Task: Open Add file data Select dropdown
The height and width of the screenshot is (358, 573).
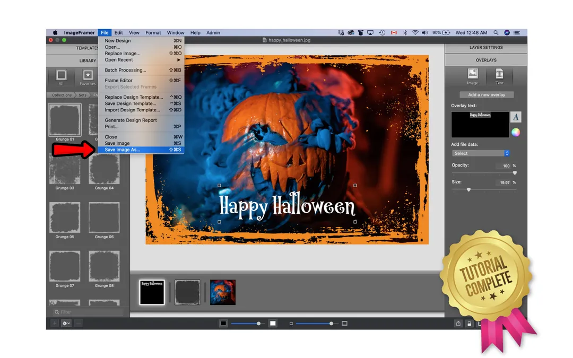Action: (x=481, y=153)
